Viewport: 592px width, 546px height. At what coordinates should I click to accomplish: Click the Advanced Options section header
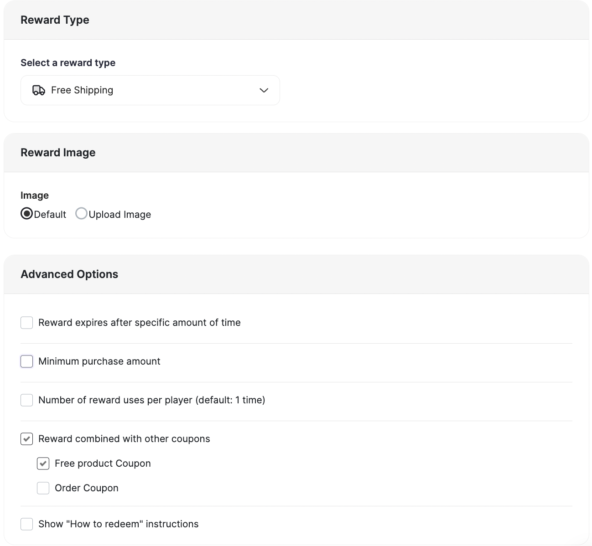click(69, 274)
